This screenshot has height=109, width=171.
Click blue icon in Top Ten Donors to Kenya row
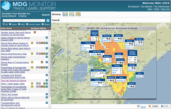[x=47, y=80]
